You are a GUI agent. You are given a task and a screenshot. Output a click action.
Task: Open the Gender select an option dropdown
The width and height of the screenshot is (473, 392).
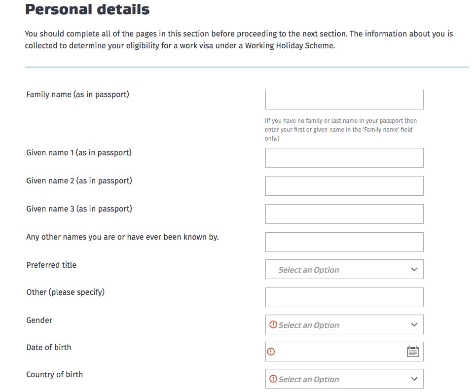tap(344, 324)
